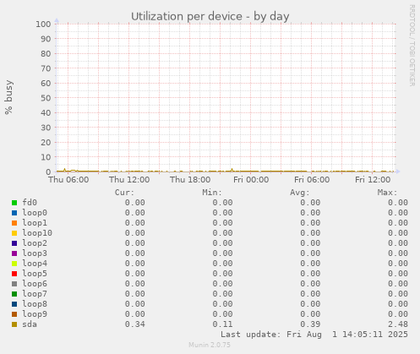Click the 'Last update' timestamp text

click(314, 335)
